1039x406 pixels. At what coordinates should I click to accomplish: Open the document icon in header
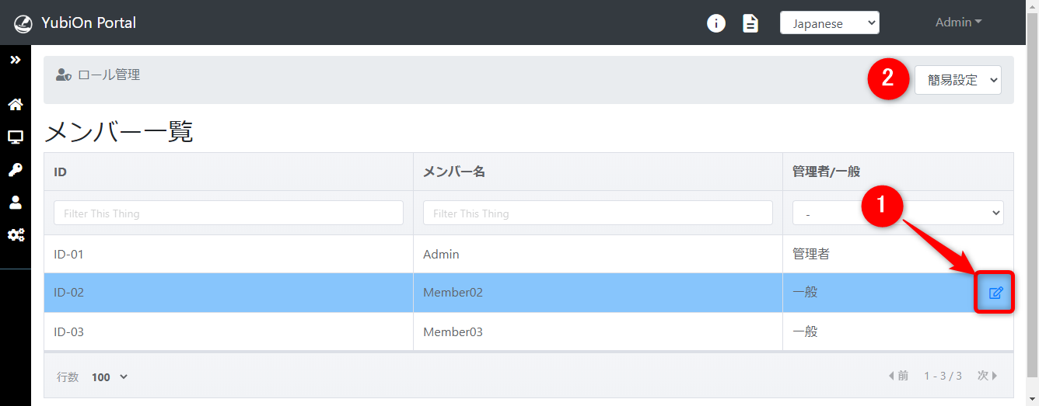tap(750, 23)
